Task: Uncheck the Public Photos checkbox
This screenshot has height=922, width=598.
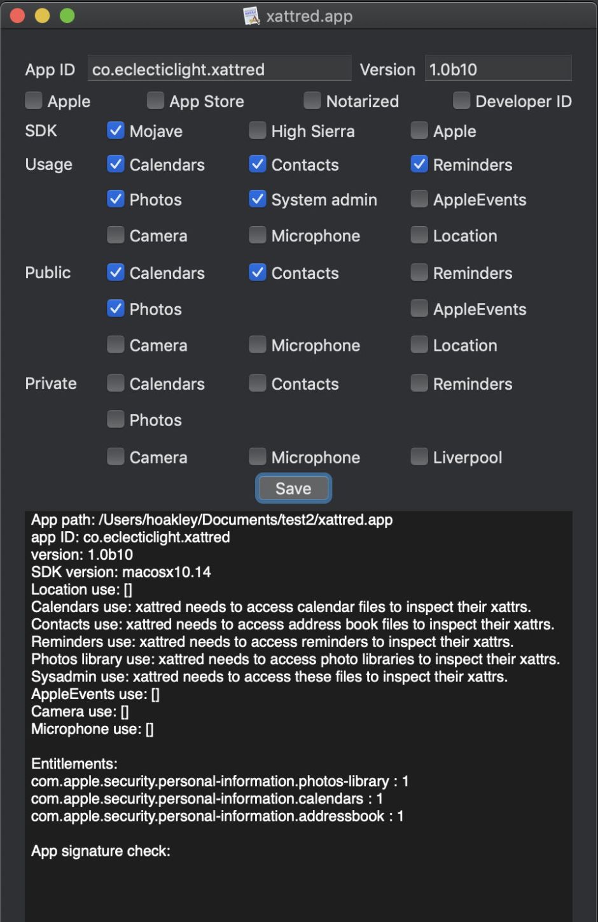Action: click(x=116, y=309)
